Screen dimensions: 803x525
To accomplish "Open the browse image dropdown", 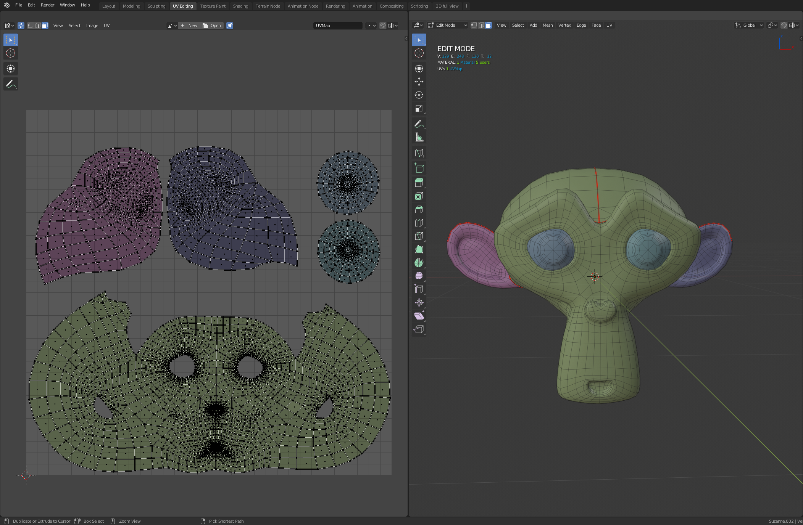I will [x=172, y=26].
